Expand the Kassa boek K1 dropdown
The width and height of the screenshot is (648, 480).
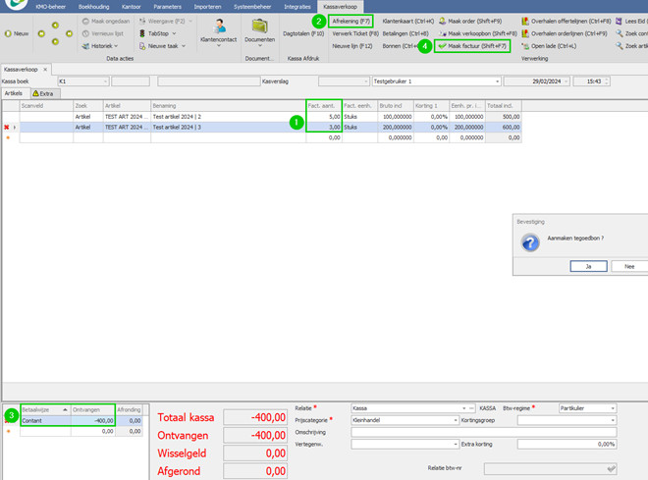click(105, 81)
